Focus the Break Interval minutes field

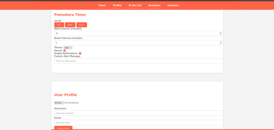[139, 43]
